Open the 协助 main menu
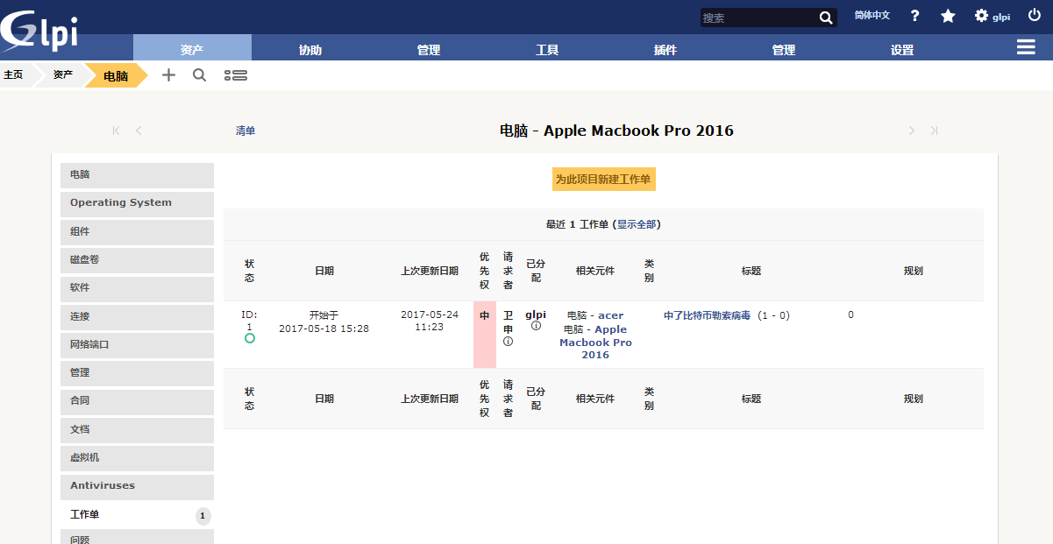 click(310, 50)
